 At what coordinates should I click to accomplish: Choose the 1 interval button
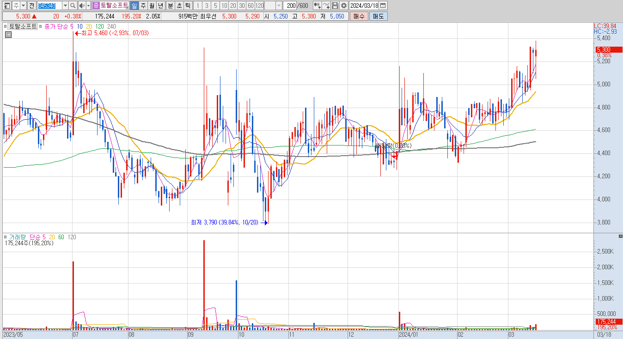click(197, 6)
